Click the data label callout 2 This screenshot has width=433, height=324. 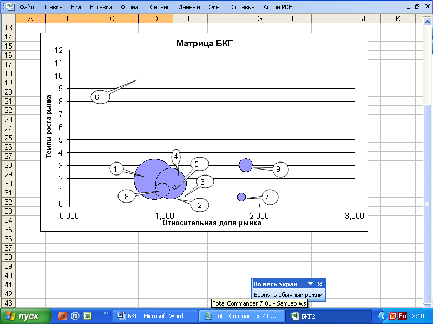click(x=200, y=205)
